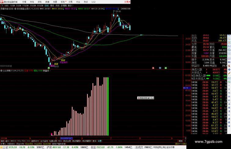This screenshot has height=149, width=231.
Task: Apply the MA2 indicator
Action: coord(60,141)
